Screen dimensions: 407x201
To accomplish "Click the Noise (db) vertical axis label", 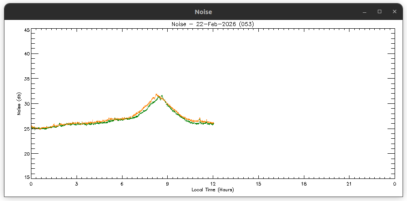I will pos(19,104).
